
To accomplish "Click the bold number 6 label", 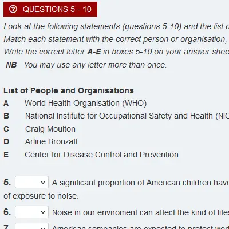I will pyautogui.click(x=7, y=212).
